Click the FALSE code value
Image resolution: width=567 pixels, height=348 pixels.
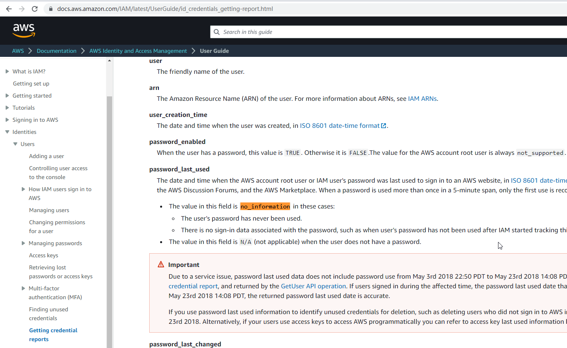358,153
